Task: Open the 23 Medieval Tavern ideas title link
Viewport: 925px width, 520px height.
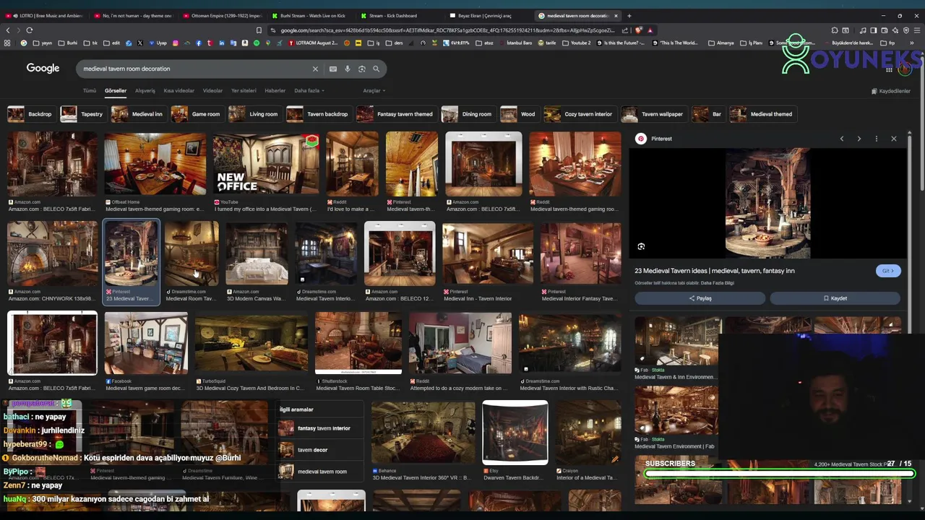Action: coord(714,271)
